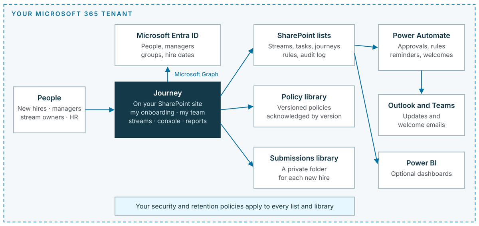Screen dimensions: 479x226
Task: Select 'Streams, tasks, journeys' text
Action: (x=304, y=46)
